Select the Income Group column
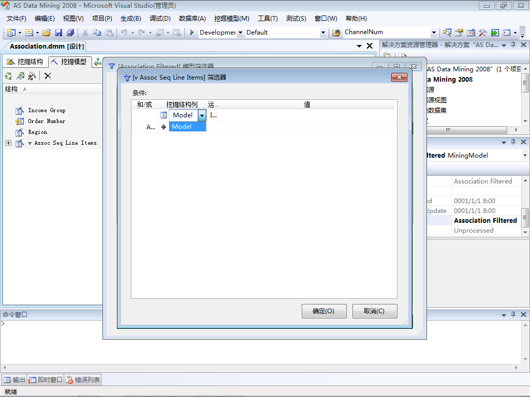Viewport: 530px width, 397px height. 47,111
